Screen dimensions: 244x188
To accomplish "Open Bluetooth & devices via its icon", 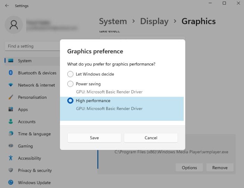I will (x=11, y=73).
